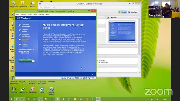Open File Explorer from the taskbar

click(17, 99)
